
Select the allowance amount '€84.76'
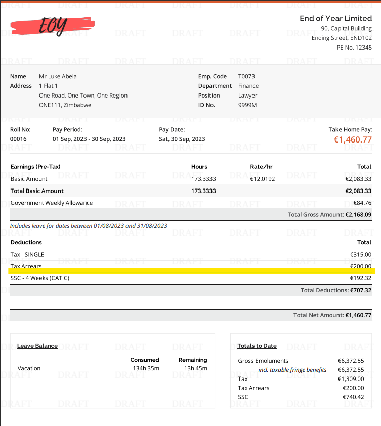(x=362, y=203)
